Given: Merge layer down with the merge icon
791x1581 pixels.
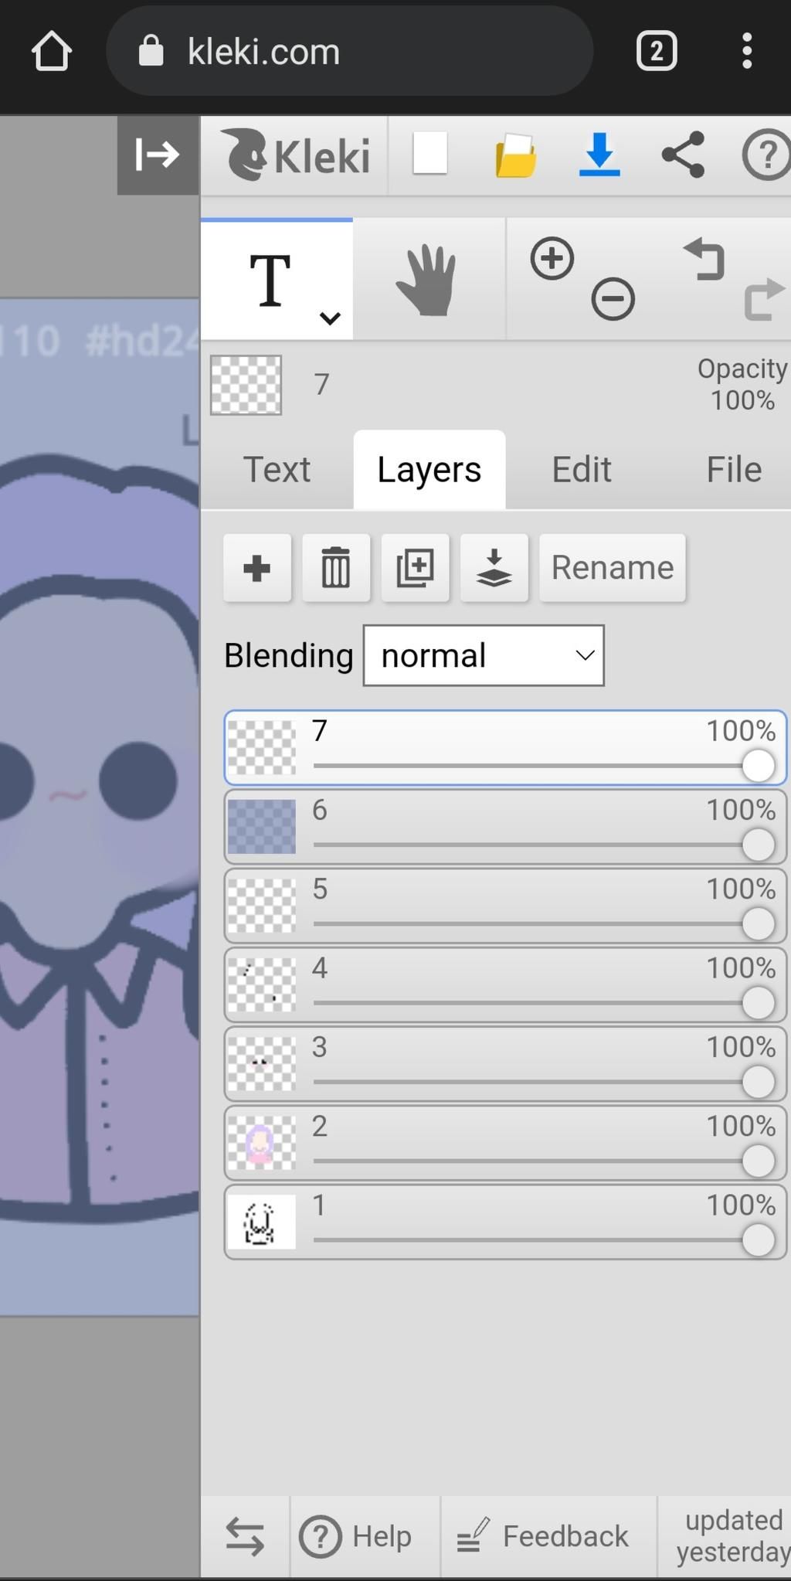Looking at the screenshot, I should (494, 568).
